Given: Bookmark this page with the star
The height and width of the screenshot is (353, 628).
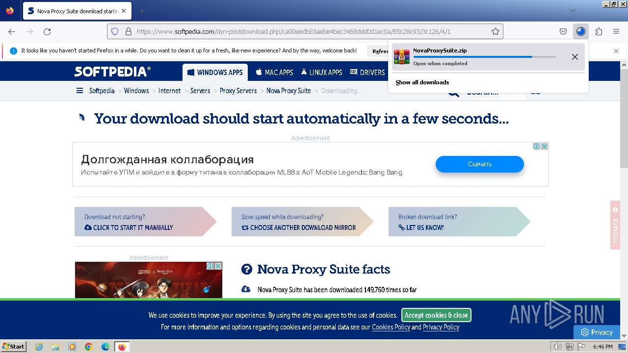Looking at the screenshot, I should coord(496,31).
